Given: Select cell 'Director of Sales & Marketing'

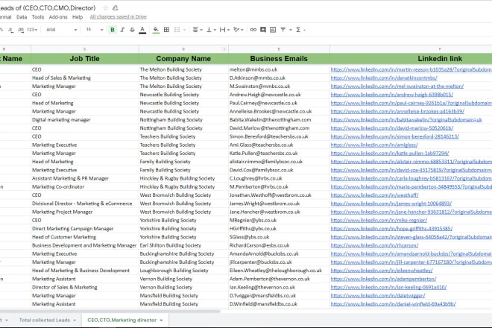Looking at the screenshot, I should (x=85, y=287).
